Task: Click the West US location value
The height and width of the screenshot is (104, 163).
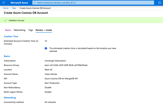Action: [x=49, y=70]
